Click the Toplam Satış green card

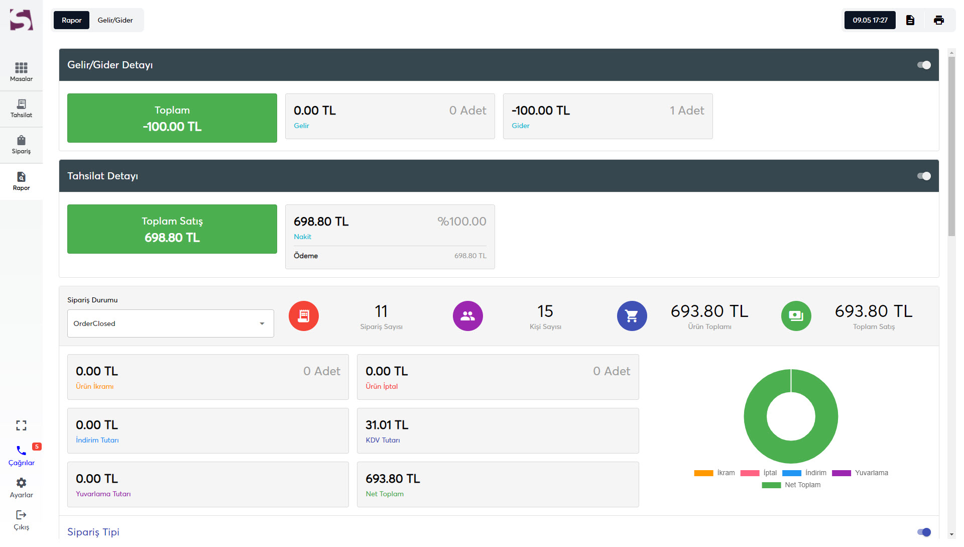pyautogui.click(x=172, y=229)
